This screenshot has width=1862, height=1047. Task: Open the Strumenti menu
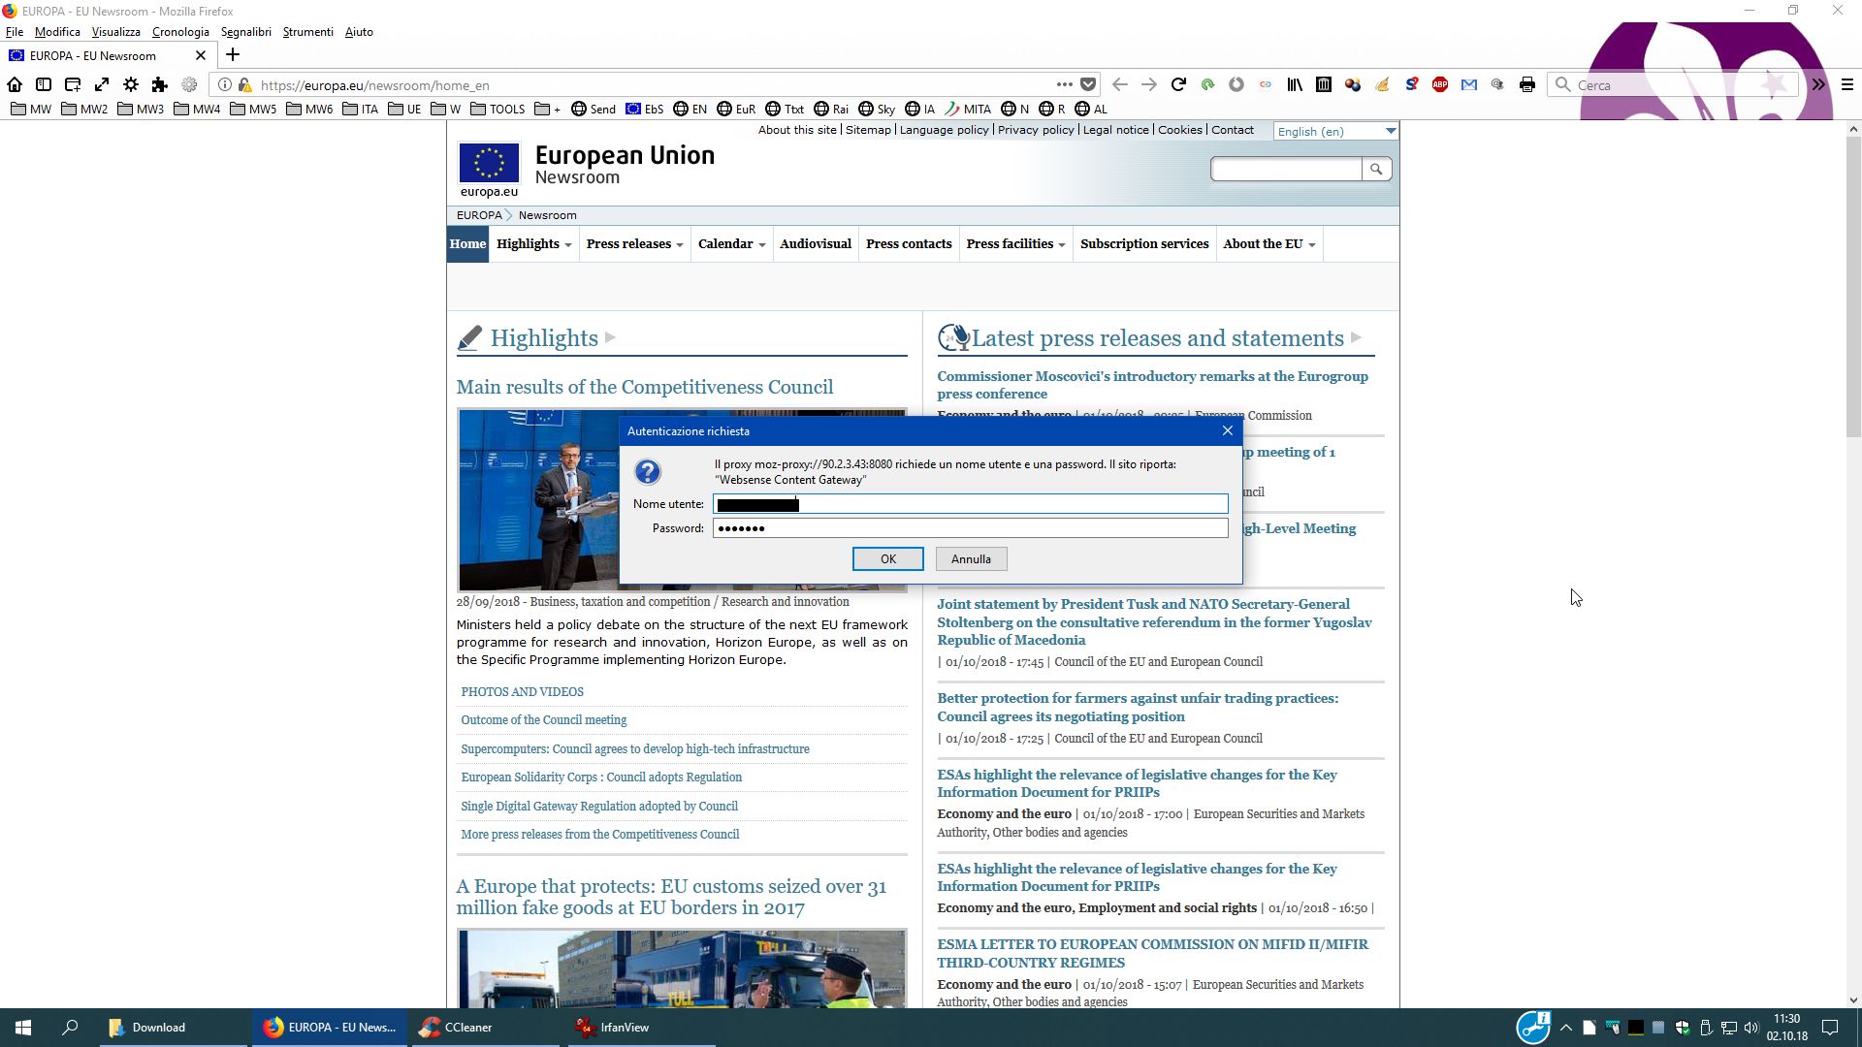tap(307, 32)
